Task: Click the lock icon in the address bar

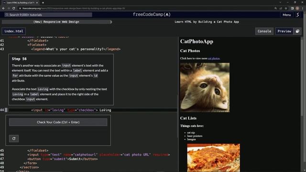Action: point(20,9)
